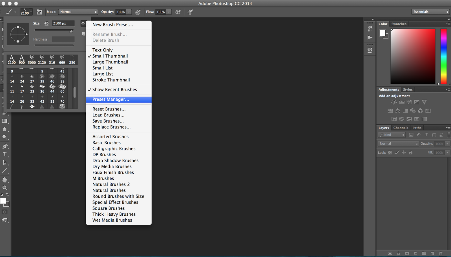Add a Curves adjustment
This screenshot has height=257, width=451.
click(x=409, y=102)
